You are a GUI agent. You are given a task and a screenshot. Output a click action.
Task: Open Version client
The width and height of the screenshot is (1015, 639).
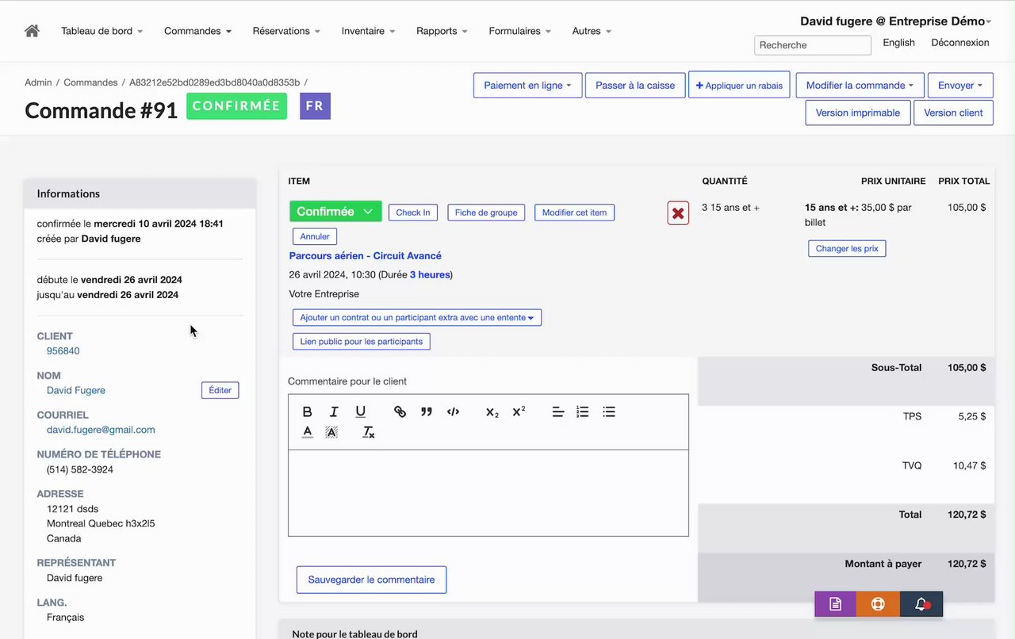tap(953, 113)
